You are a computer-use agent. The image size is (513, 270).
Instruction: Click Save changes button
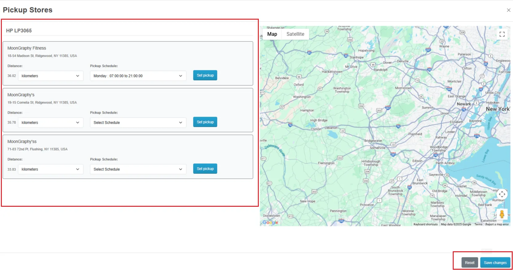[495, 263]
